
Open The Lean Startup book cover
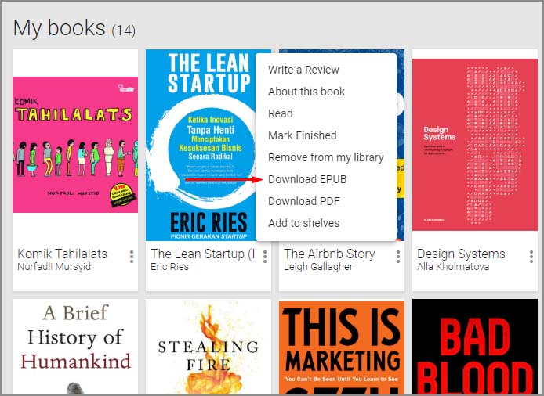point(201,145)
